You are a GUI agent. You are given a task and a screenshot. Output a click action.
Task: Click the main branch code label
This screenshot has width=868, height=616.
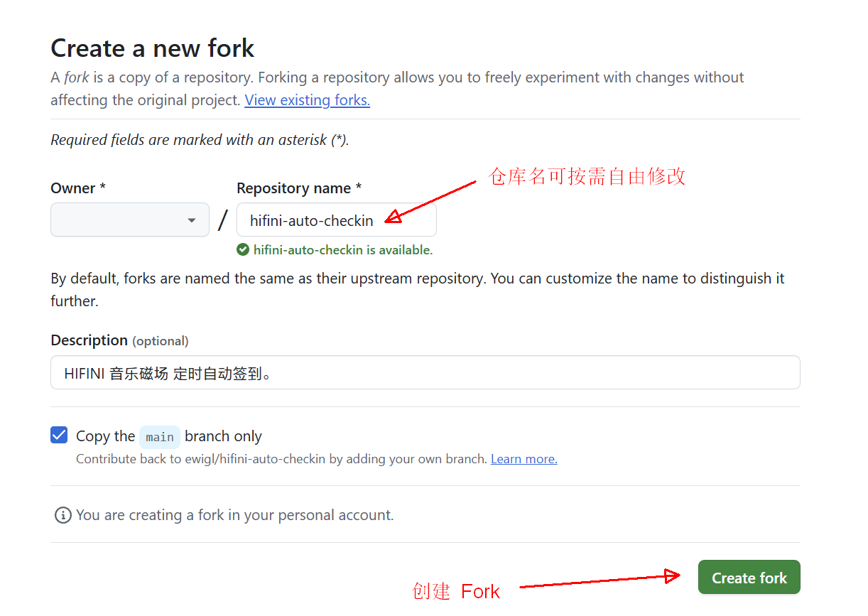pos(160,437)
